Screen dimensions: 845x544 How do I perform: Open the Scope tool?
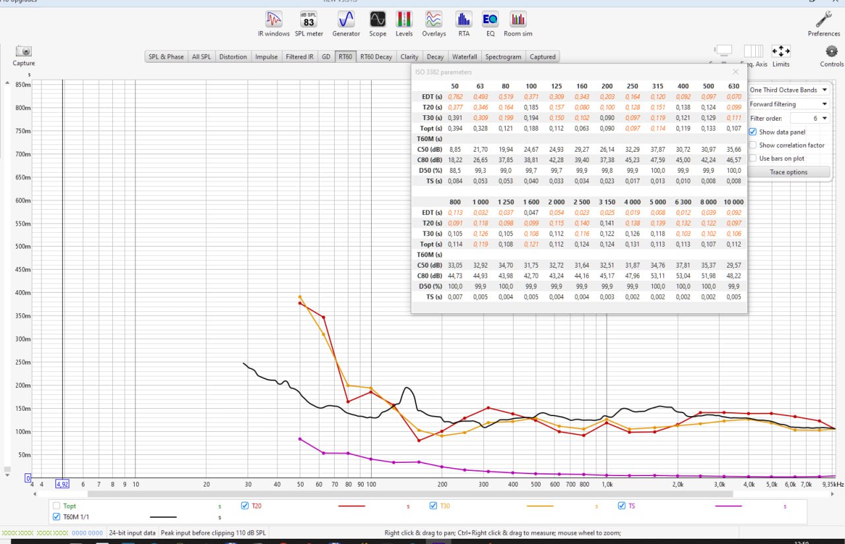tap(378, 24)
